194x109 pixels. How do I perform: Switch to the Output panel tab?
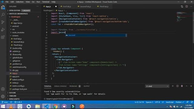[86, 86]
